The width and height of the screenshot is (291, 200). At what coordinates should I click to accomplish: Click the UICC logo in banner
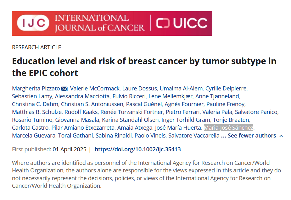click(x=182, y=23)
